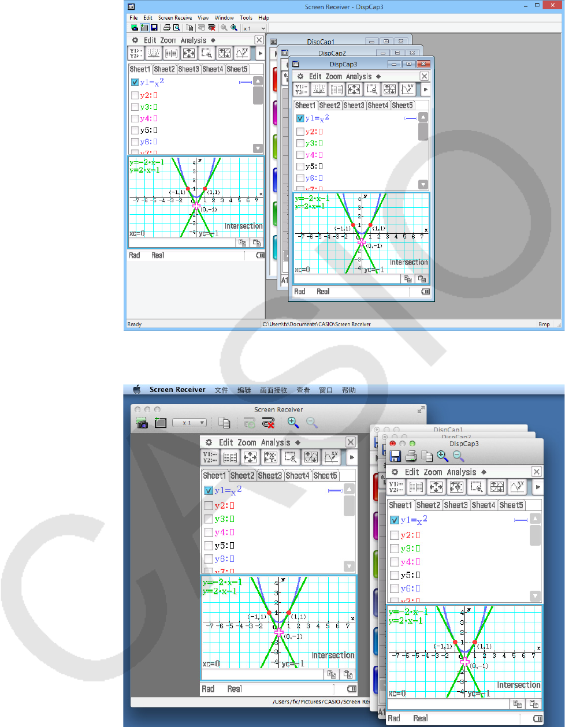Click Zoom in Mac Screen Receiver panel menu
Image resolution: width=565 pixels, height=727 pixels.
pos(247,442)
